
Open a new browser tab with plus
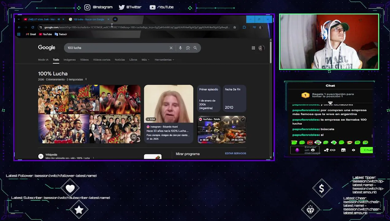(115, 19)
